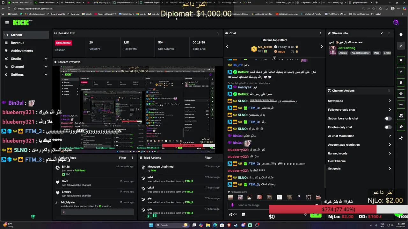408x229 pixels.
Task: Open Stream info panel three-dot menu
Action: [x=389, y=33]
